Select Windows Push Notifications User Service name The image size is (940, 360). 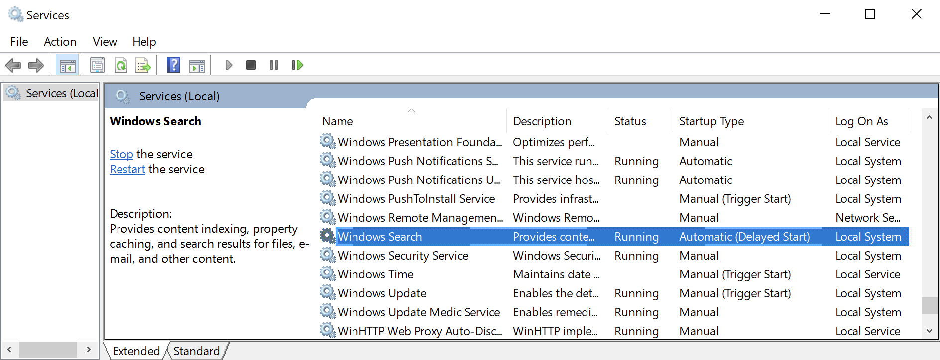(x=419, y=180)
